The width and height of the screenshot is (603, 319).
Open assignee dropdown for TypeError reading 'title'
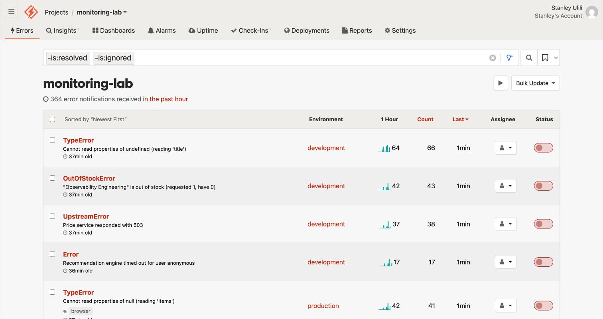(506, 148)
